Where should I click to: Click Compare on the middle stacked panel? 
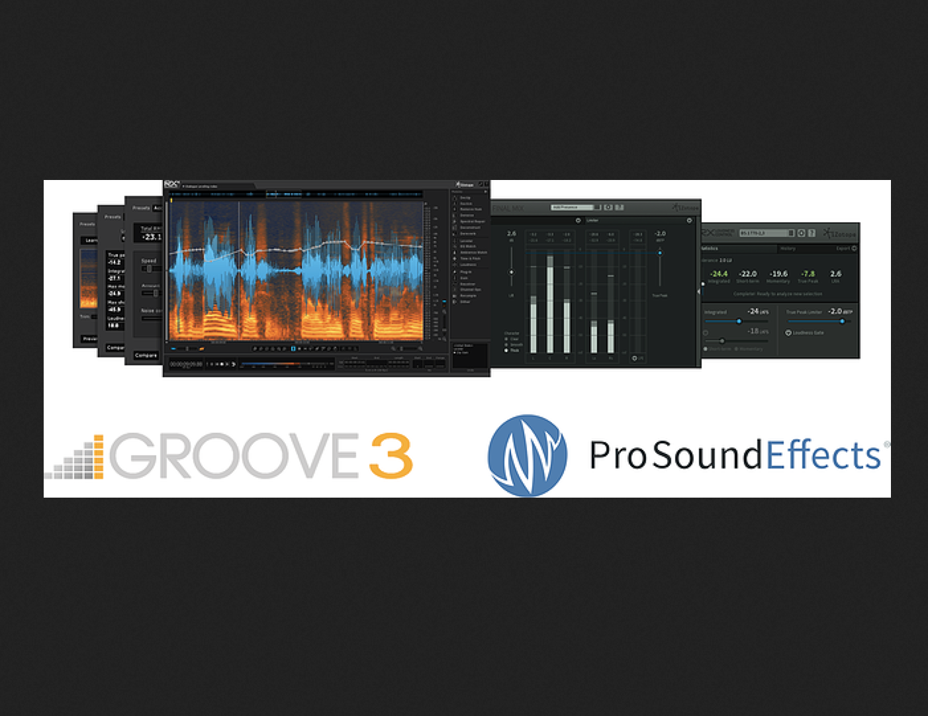click(115, 347)
